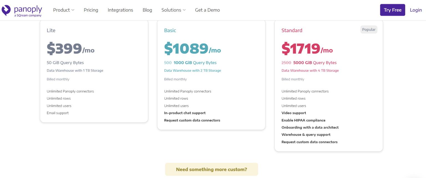Expand the Solutions dropdown

(x=171, y=10)
